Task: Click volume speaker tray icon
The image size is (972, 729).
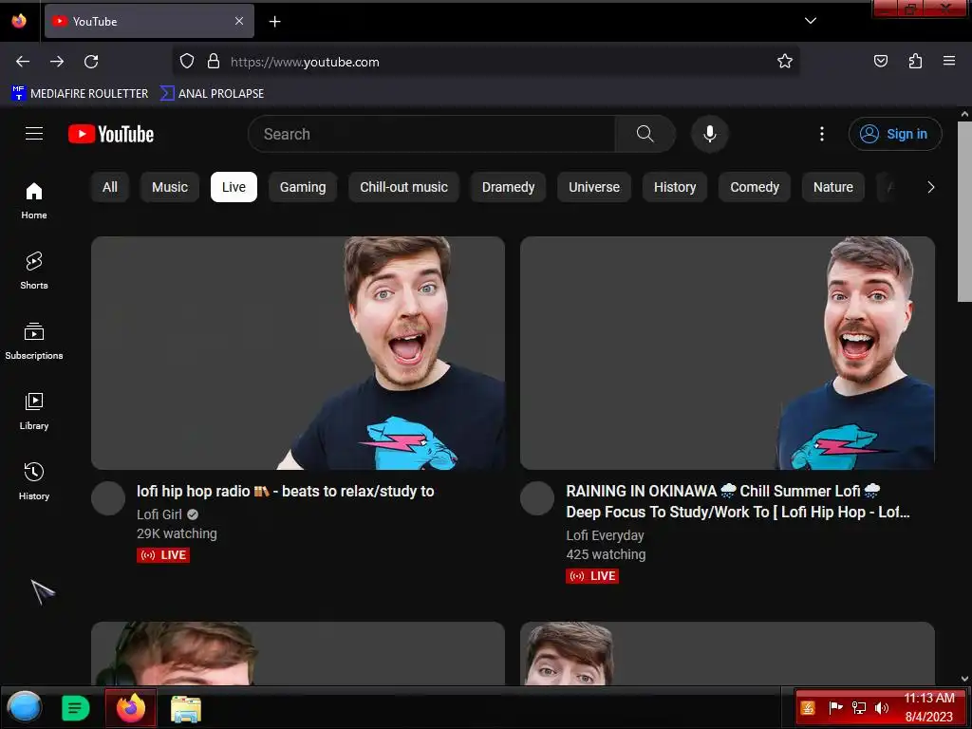Action: [882, 708]
